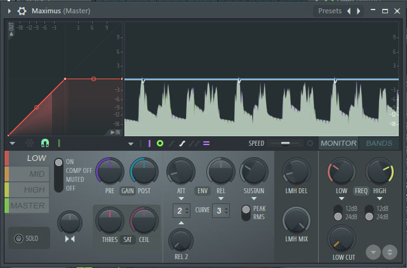Toggle the green circle display icon

coord(160,143)
